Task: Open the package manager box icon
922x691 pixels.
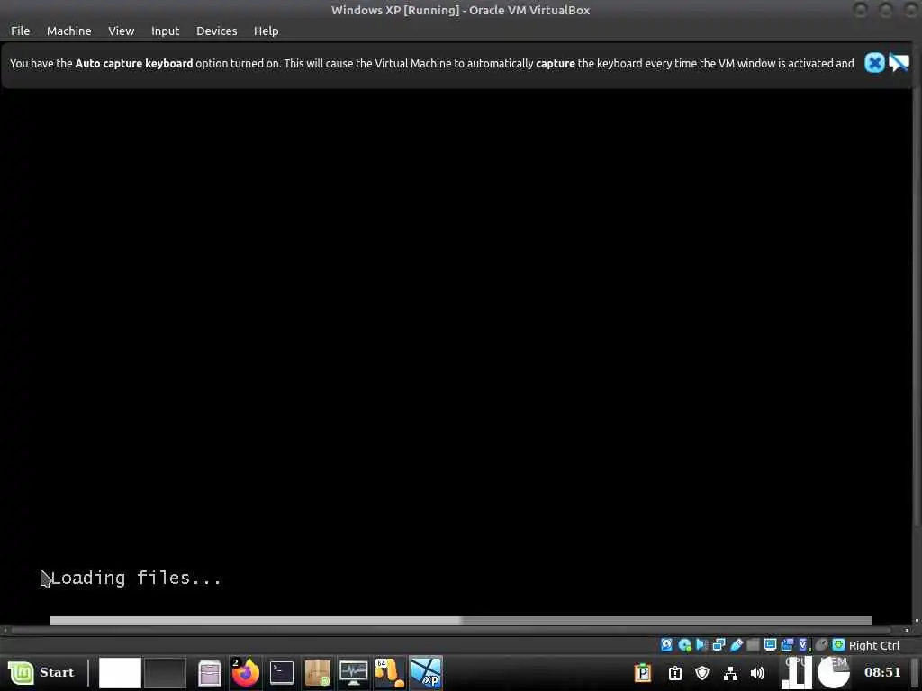Action: click(x=318, y=673)
